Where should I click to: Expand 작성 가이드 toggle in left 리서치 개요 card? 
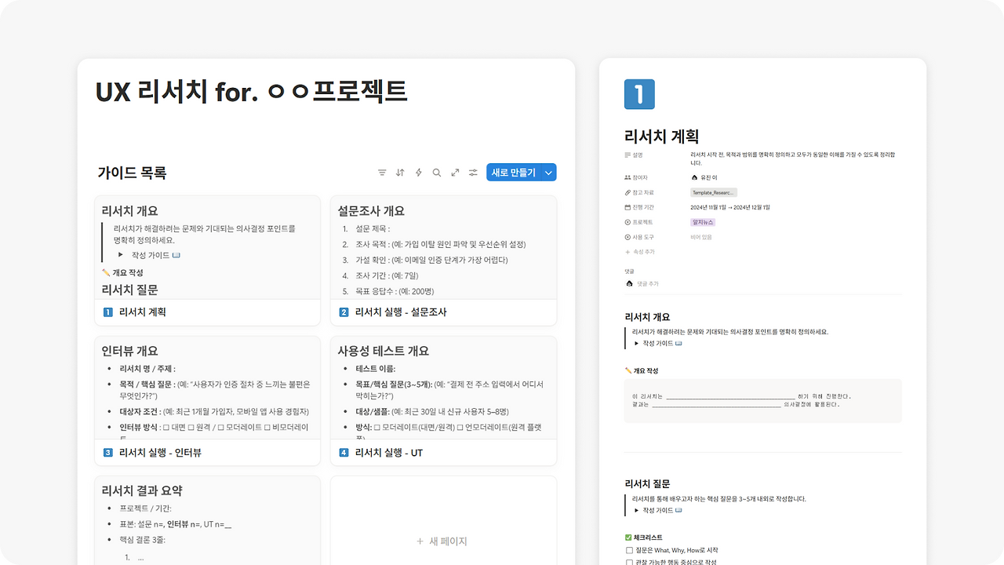pos(121,255)
